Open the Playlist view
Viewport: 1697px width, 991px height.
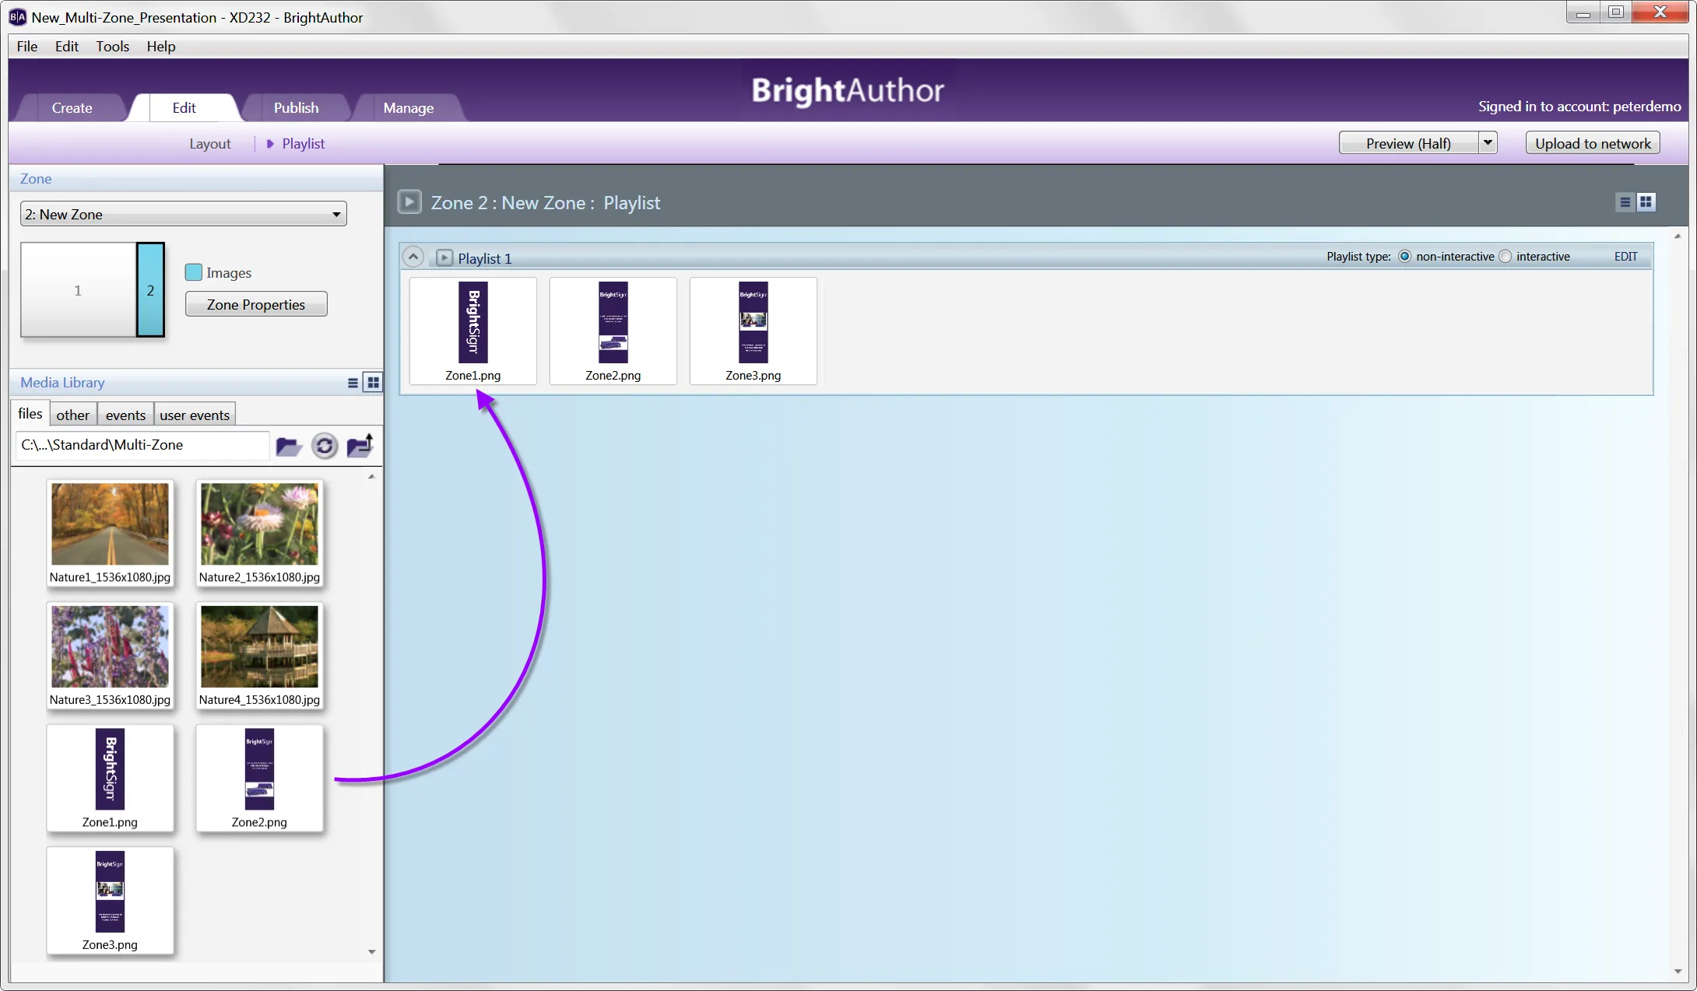(304, 144)
